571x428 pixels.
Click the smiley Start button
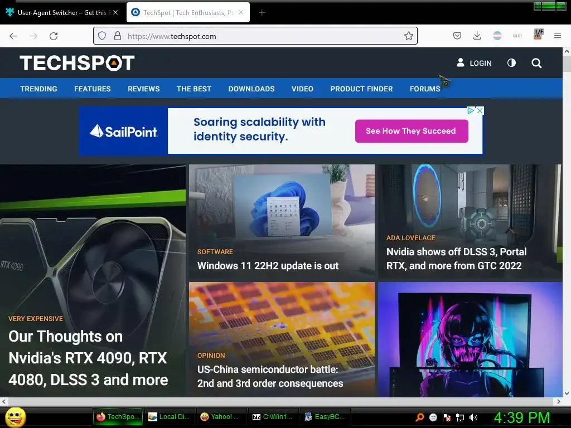(16, 417)
